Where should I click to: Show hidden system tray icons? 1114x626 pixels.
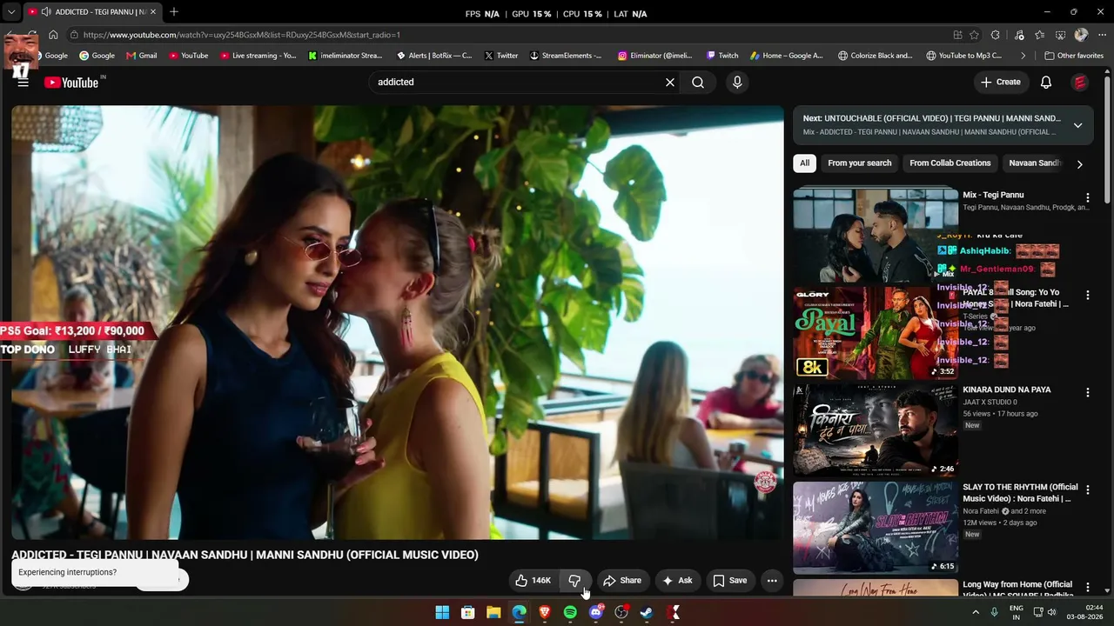pos(976,613)
